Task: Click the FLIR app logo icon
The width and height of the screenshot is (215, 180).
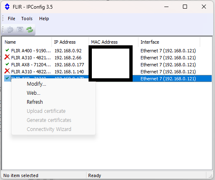Action: pyautogui.click(x=7, y=7)
